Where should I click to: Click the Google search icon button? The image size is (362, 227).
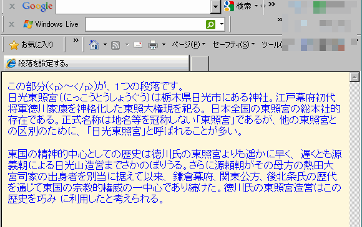[x=229, y=6]
